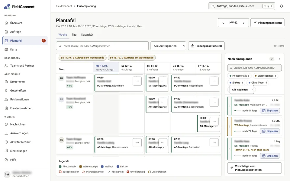Open Auswertungen in sidebar

point(25,133)
